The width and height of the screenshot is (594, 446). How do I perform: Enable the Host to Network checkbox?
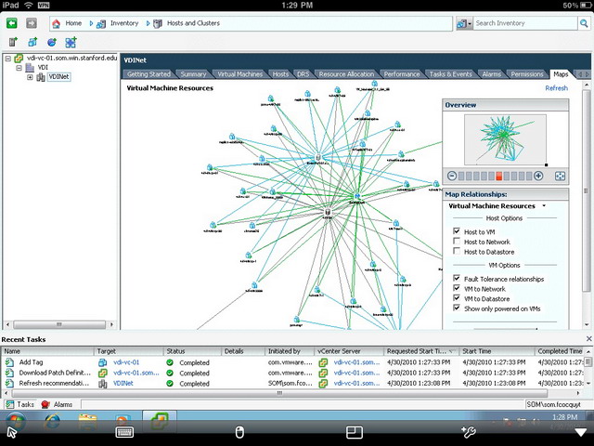click(x=457, y=242)
